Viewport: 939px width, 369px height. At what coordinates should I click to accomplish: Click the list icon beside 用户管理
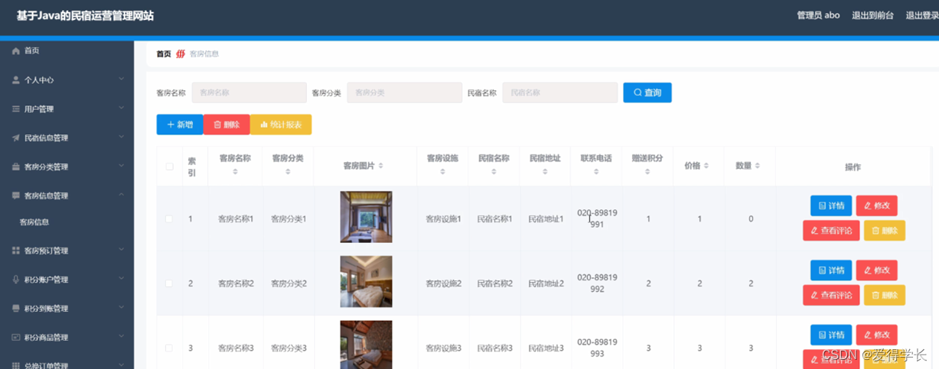pyautogui.click(x=16, y=109)
